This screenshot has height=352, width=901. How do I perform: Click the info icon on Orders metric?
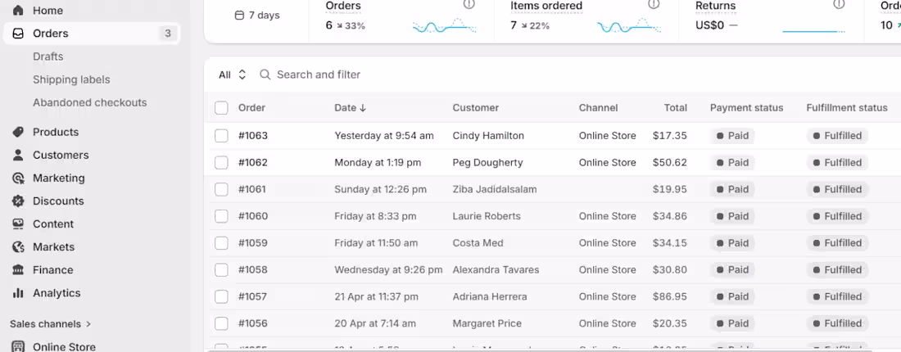pos(469,4)
